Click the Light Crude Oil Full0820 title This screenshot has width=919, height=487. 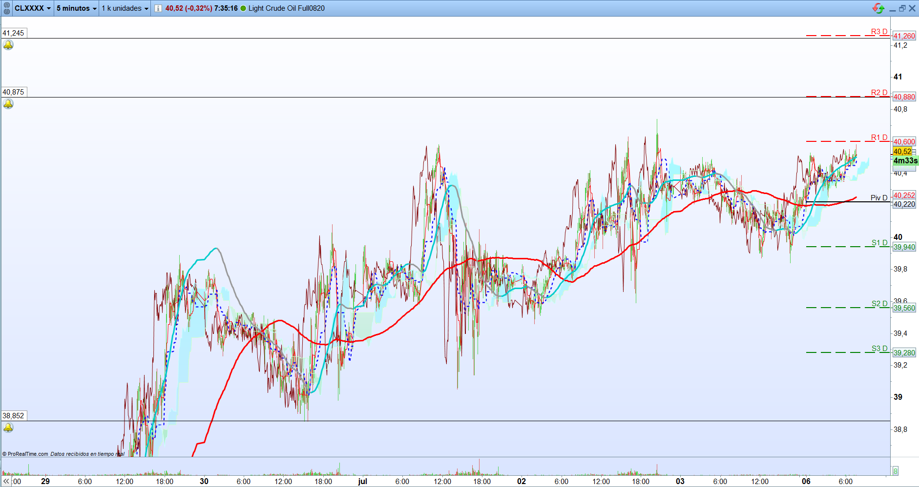click(287, 8)
